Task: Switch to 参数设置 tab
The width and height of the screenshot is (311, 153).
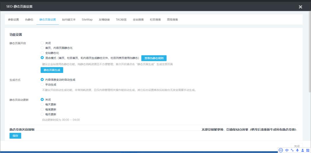Action: click(x=14, y=20)
